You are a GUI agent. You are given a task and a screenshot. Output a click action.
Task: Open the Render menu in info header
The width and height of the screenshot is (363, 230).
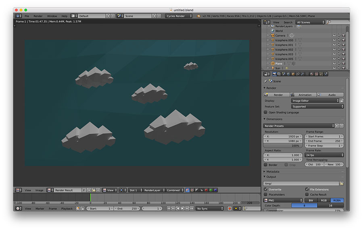coord(38,16)
